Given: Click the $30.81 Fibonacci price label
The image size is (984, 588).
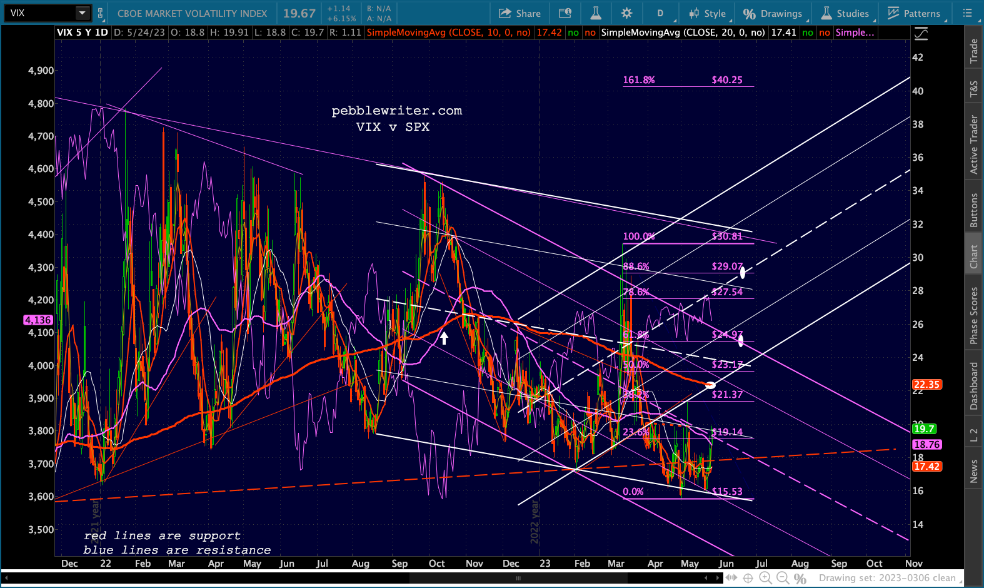Looking at the screenshot, I should point(727,236).
